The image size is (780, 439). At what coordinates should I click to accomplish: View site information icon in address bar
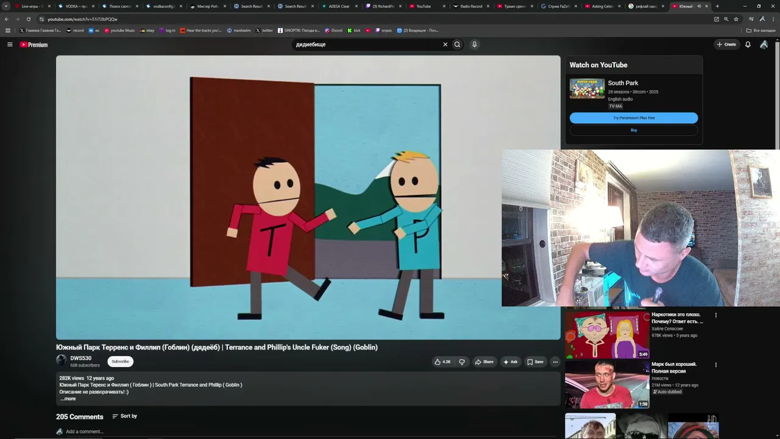point(41,19)
